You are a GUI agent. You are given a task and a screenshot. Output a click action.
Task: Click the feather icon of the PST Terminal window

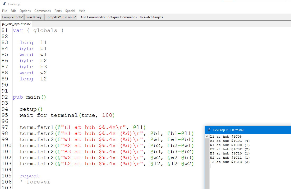(x=209, y=130)
